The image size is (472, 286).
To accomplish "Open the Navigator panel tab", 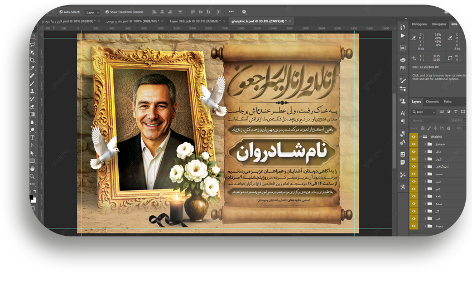I will click(439, 24).
